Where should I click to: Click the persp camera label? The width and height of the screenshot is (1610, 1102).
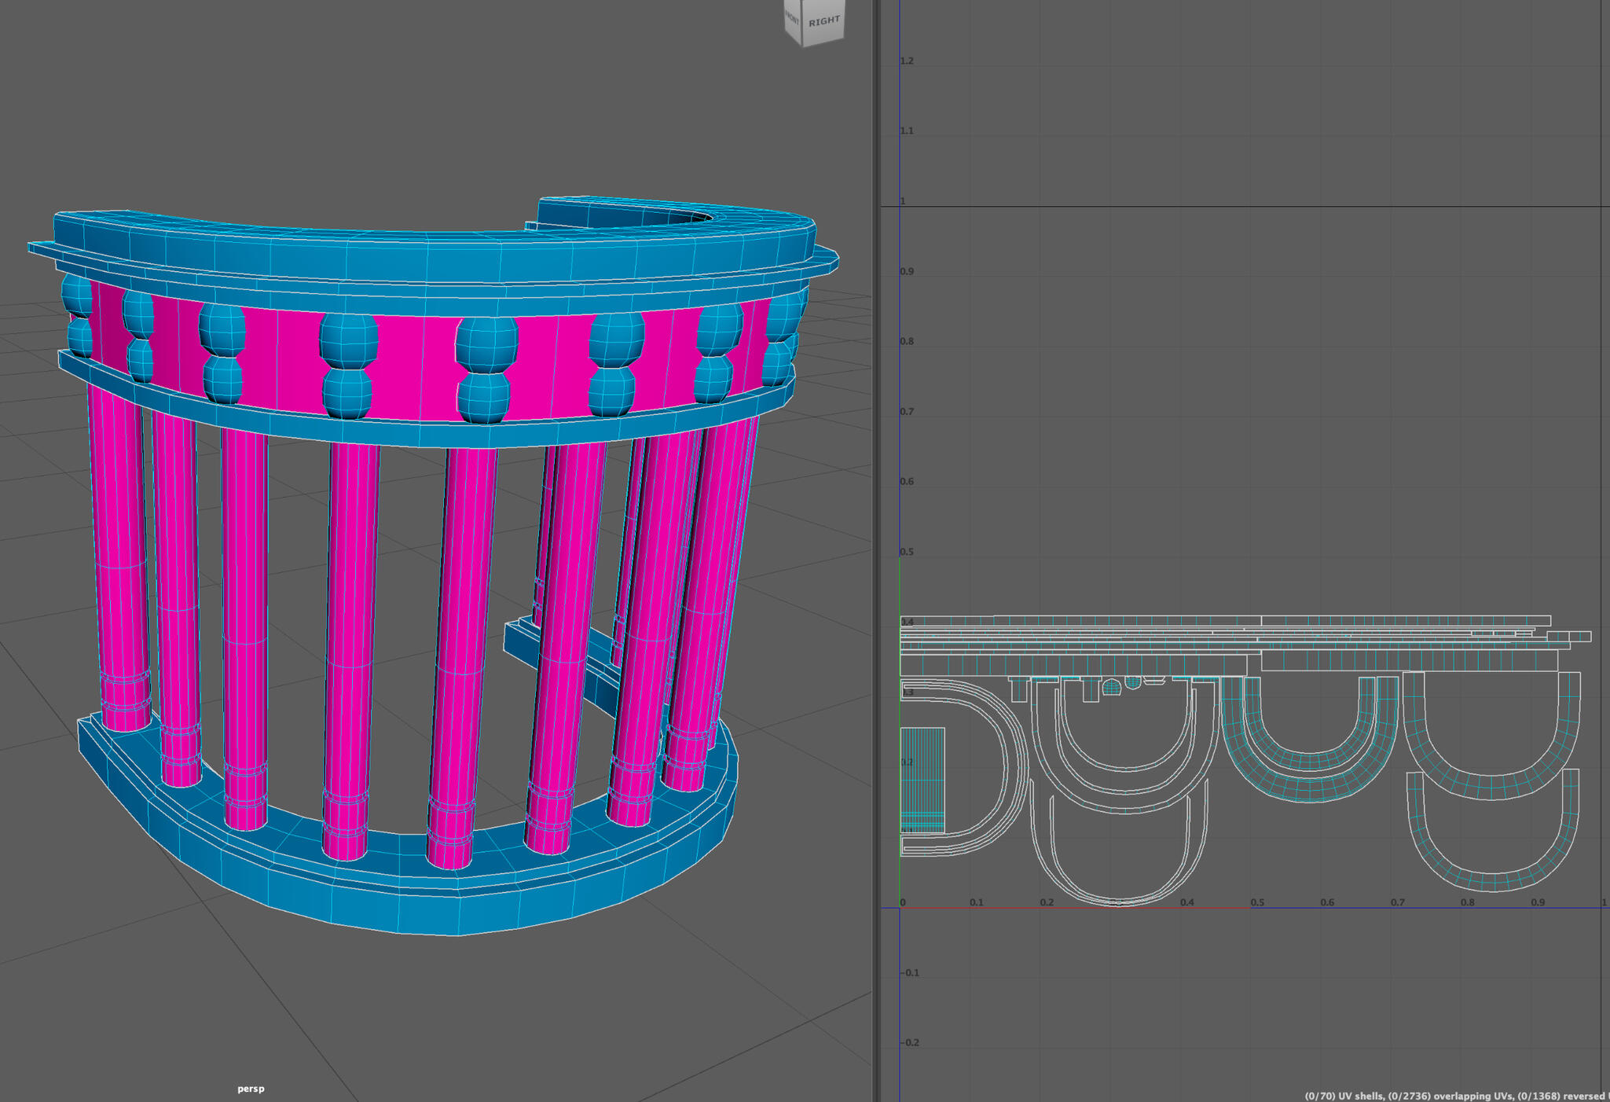pos(251,1089)
